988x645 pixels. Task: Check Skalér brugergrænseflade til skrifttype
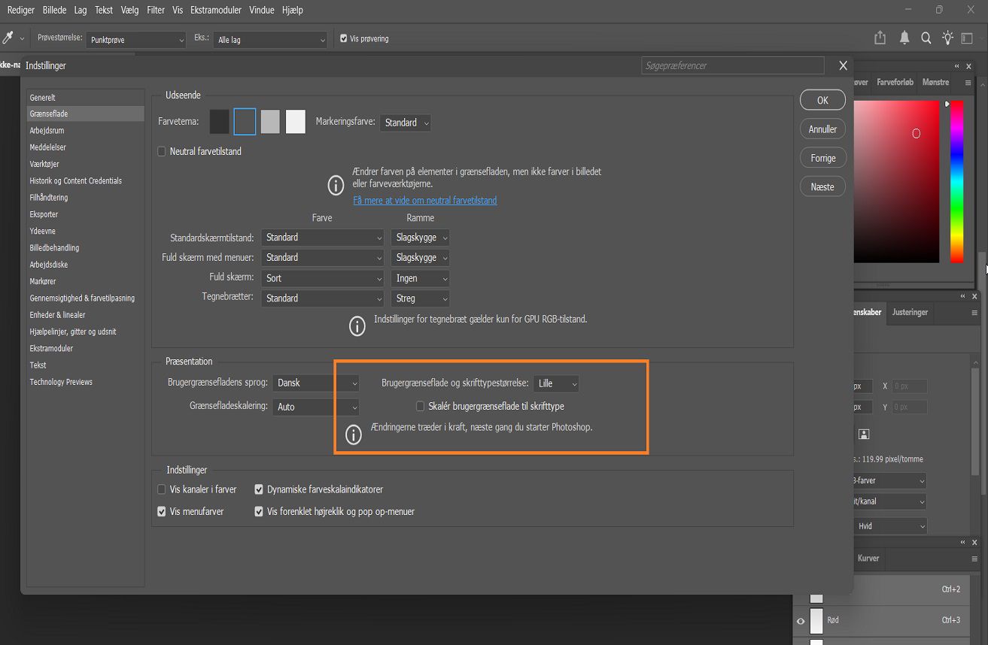pos(420,406)
